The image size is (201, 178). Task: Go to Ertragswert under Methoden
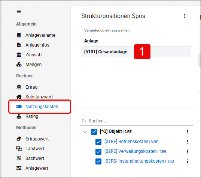[x=37, y=139]
